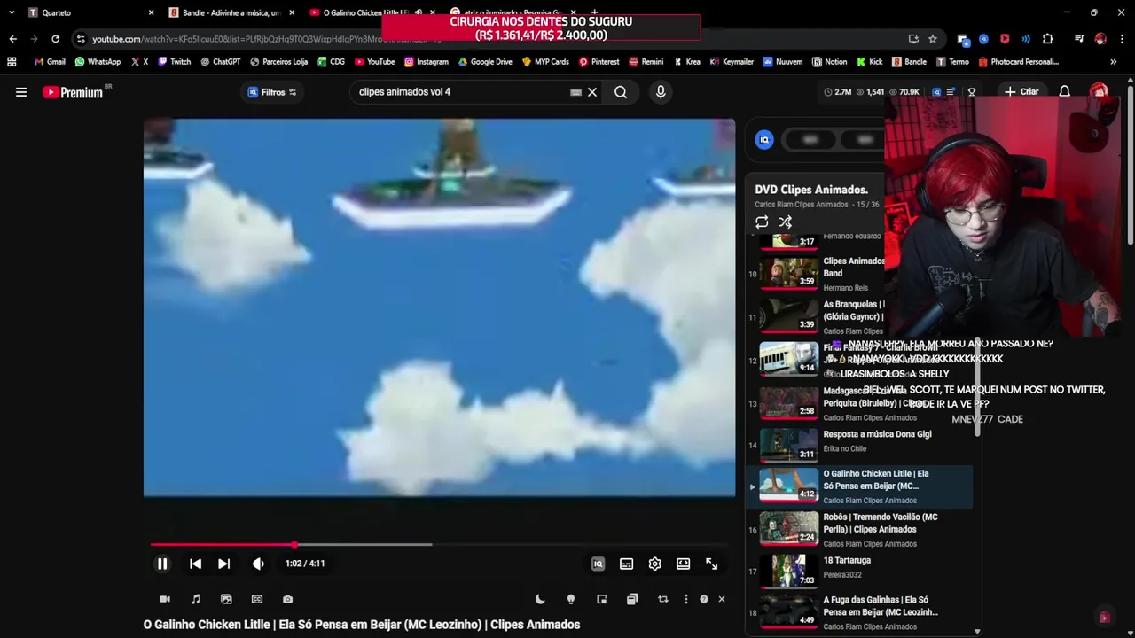Enter full screen mode
Viewport: 1135px width, 638px height.
(711, 564)
